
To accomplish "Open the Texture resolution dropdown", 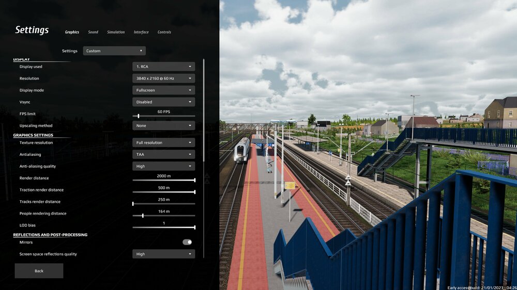I will [x=163, y=142].
